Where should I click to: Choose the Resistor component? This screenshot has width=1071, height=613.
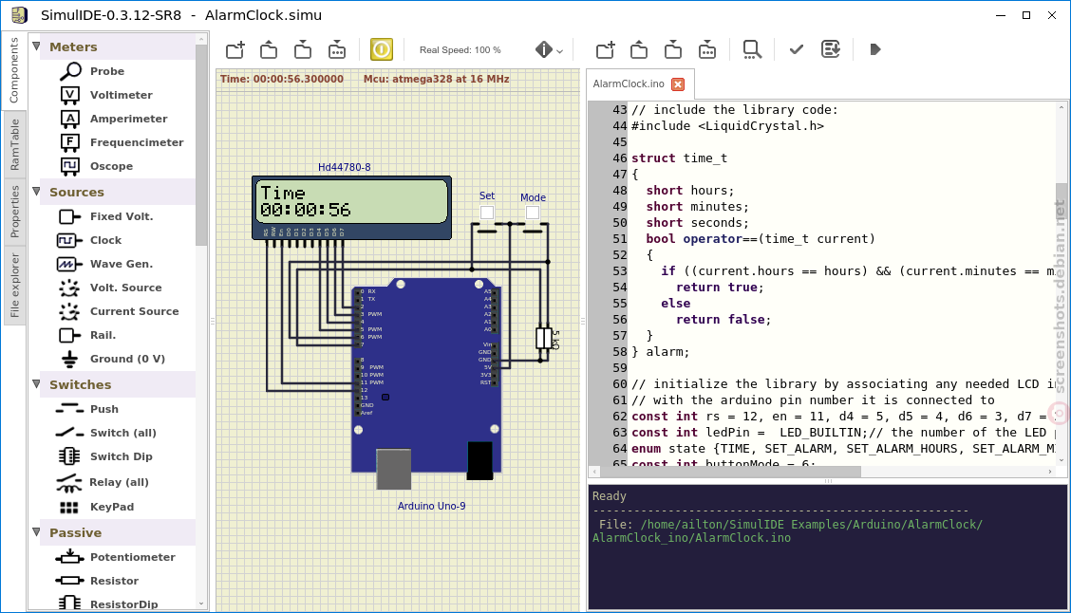click(113, 581)
